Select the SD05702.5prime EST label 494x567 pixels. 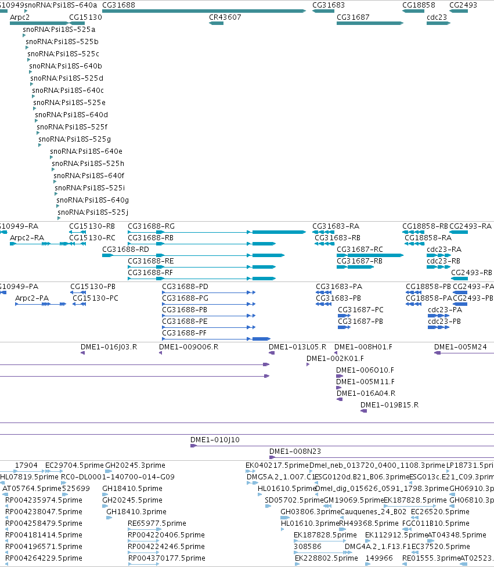click(x=294, y=500)
